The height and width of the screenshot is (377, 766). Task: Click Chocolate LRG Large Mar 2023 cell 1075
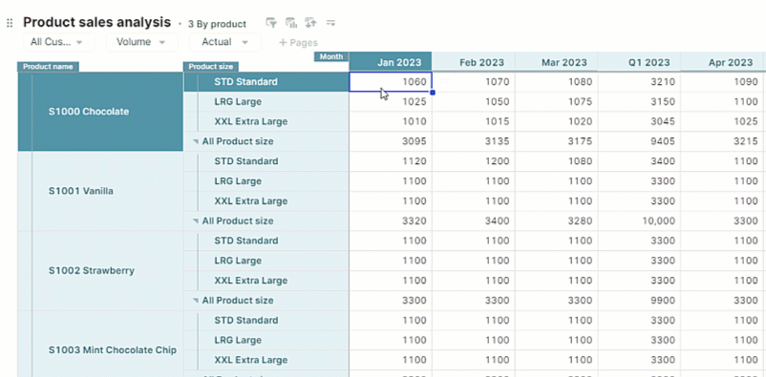point(557,101)
